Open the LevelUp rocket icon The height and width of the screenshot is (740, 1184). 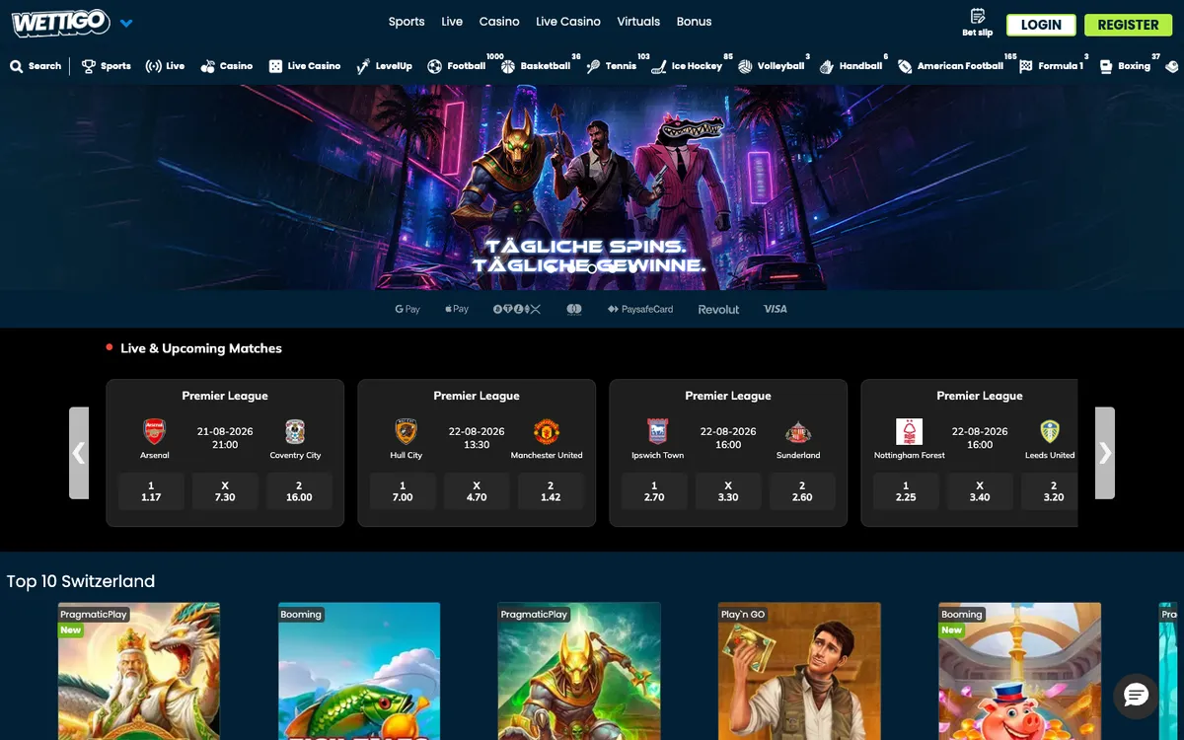(363, 66)
